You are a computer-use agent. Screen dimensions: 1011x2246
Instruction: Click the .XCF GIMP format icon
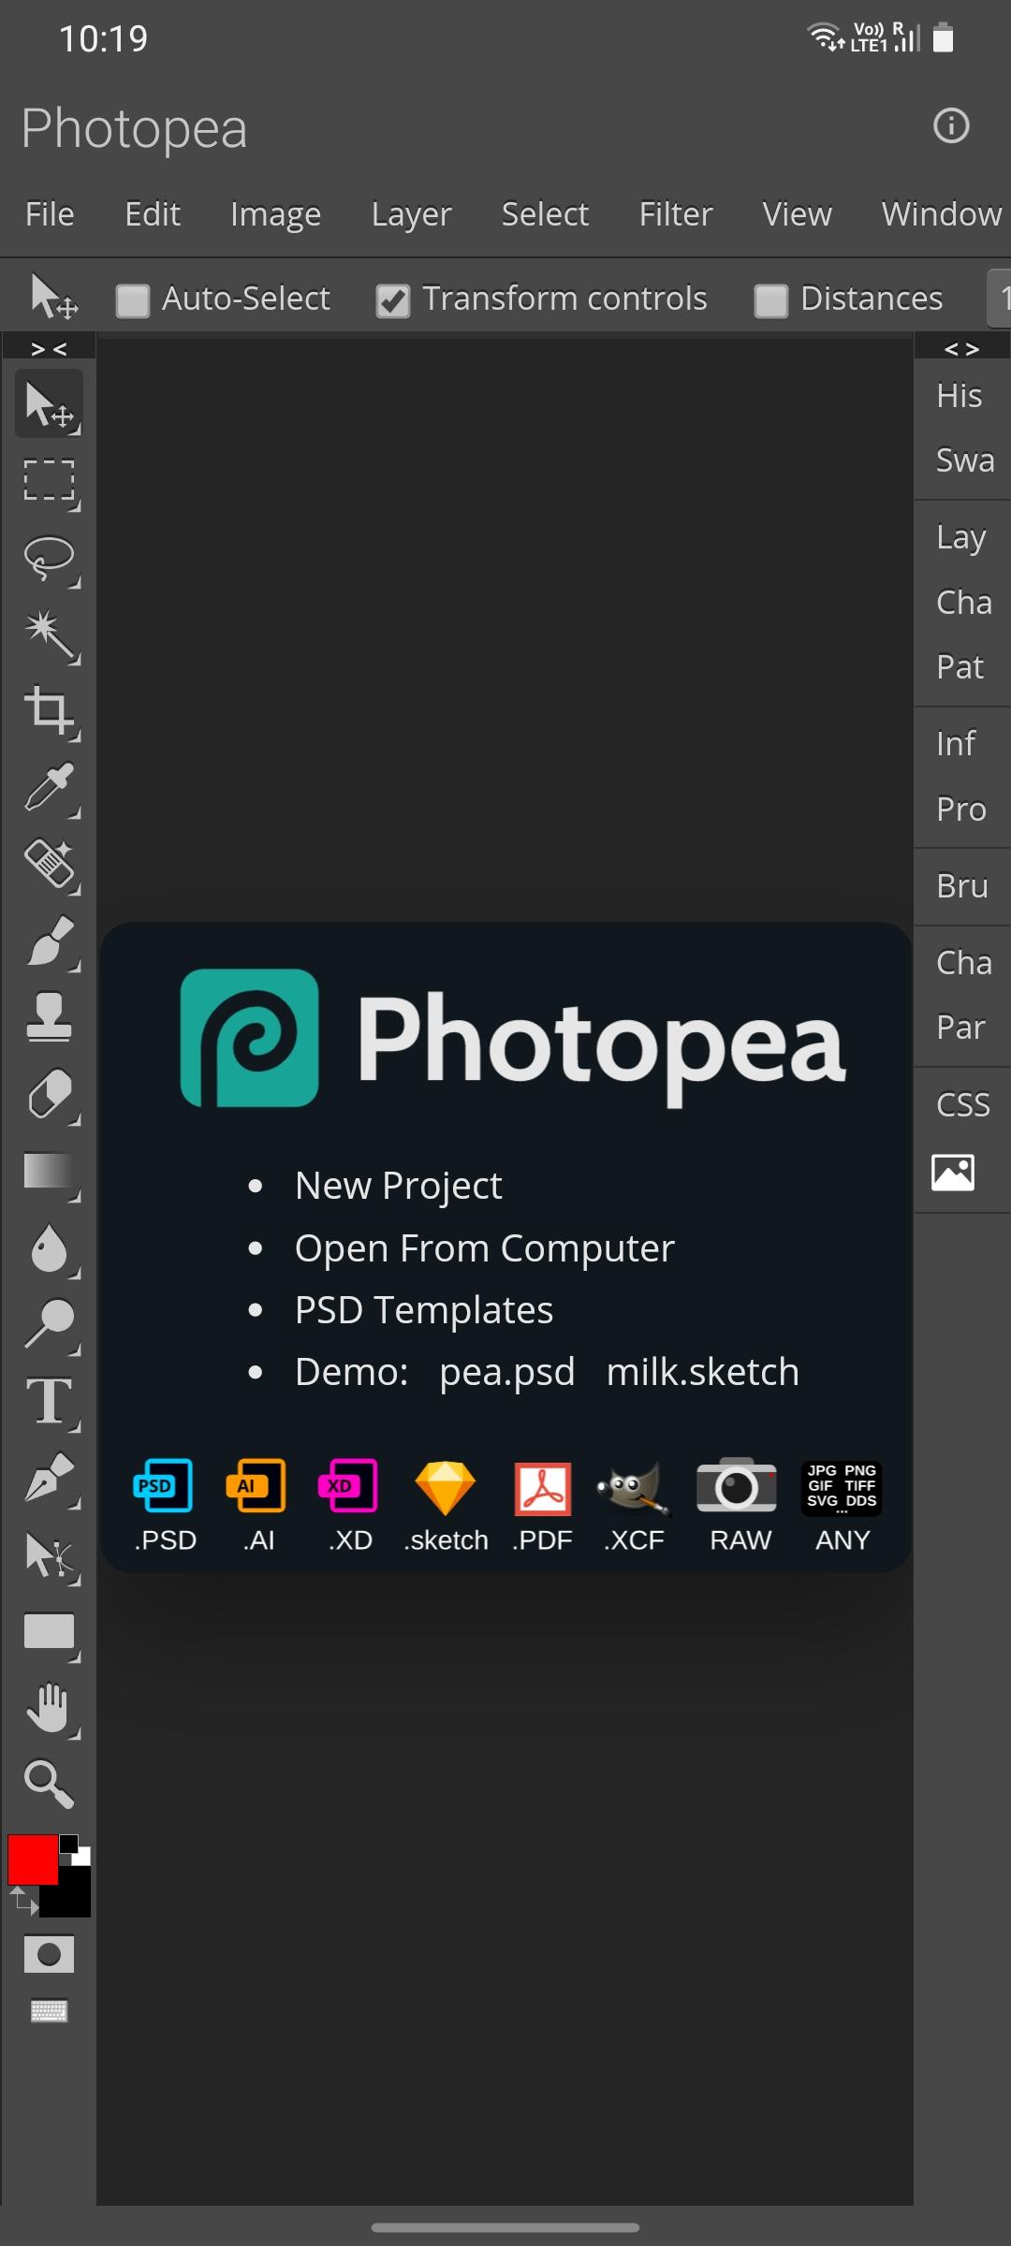tap(635, 1505)
